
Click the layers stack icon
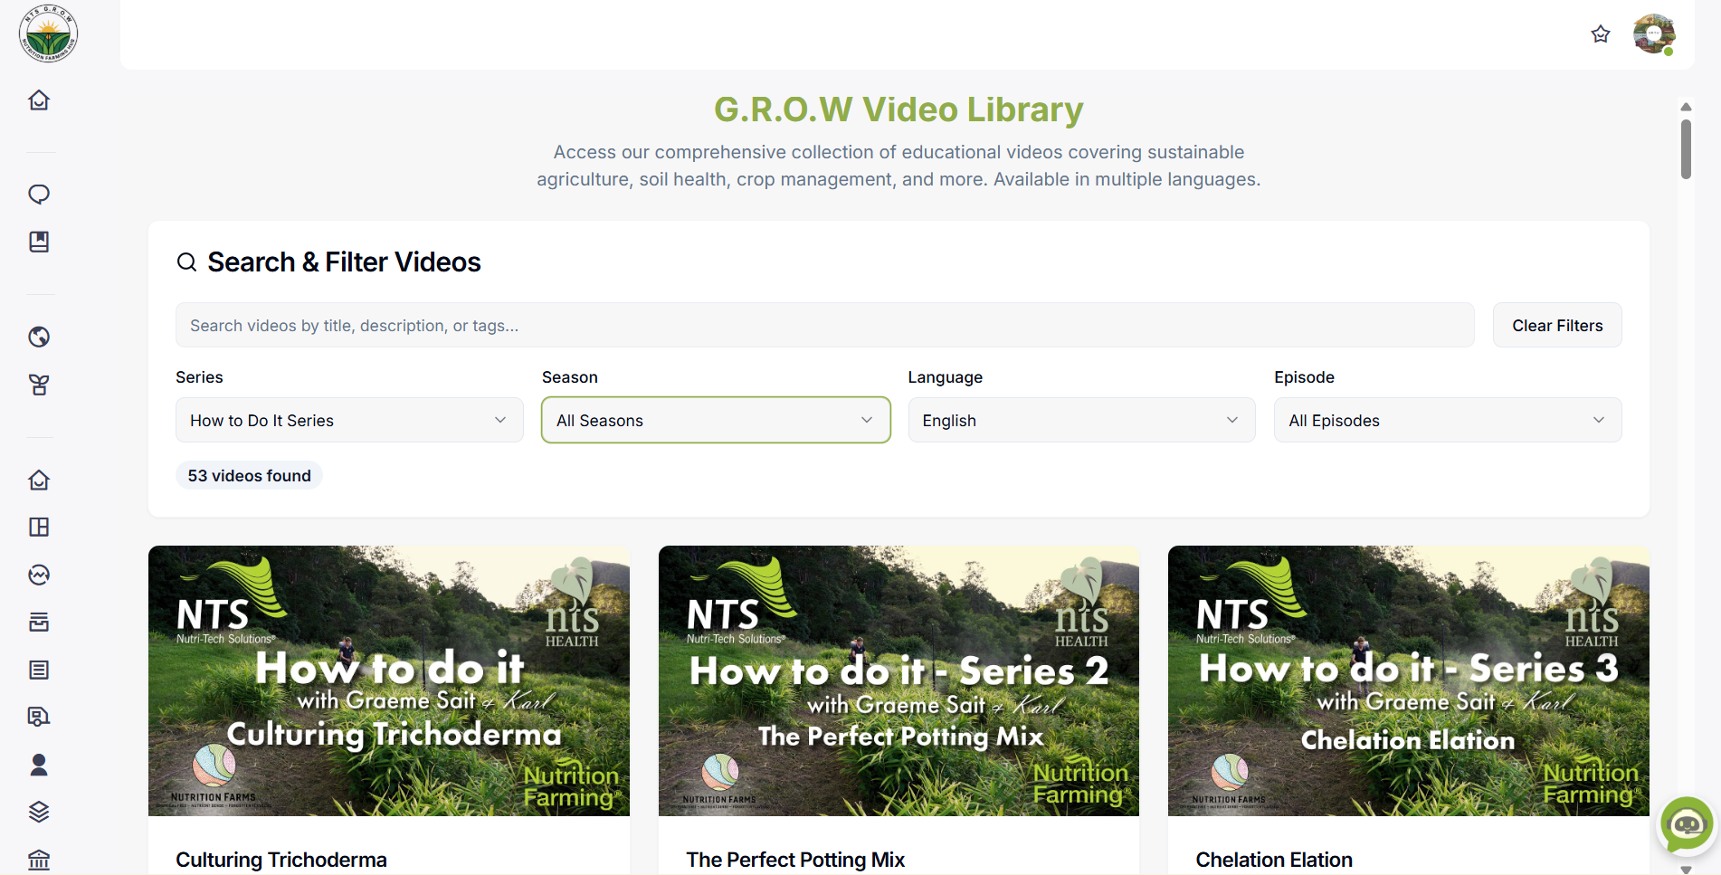click(39, 812)
